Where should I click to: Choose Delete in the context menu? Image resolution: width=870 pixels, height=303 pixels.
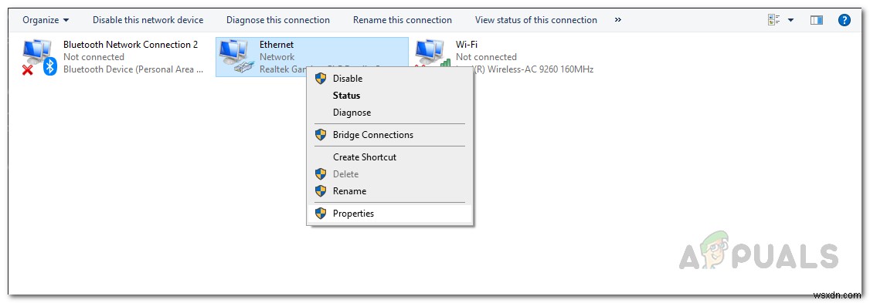390,174
